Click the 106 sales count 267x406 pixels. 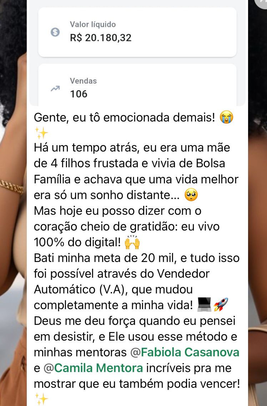79,94
